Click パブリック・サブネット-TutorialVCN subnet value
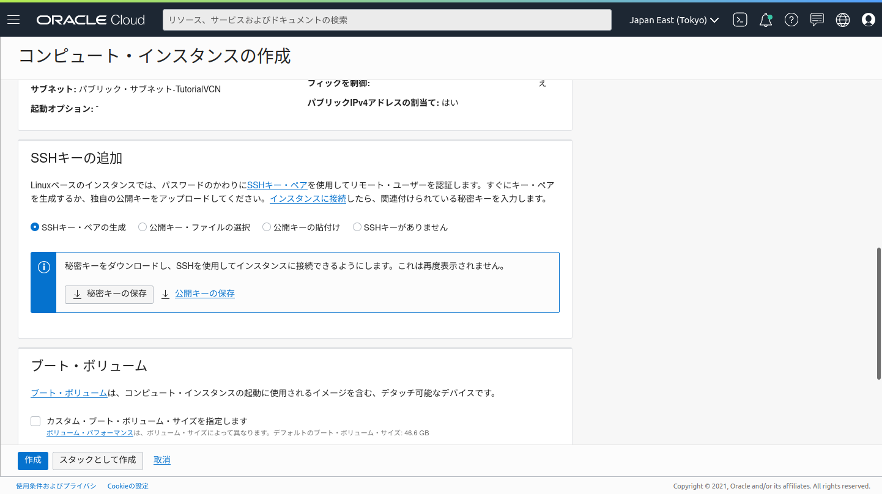The width and height of the screenshot is (882, 494). click(150, 89)
